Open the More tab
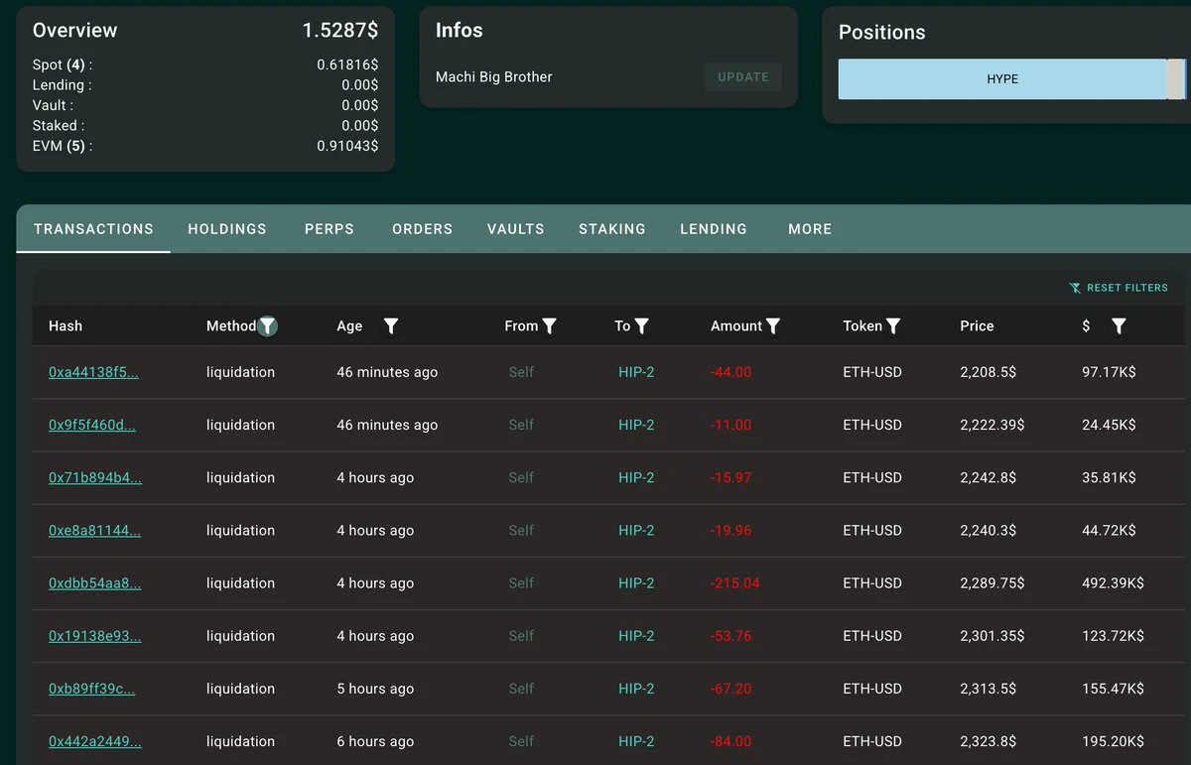This screenshot has height=765, width=1191. coord(810,229)
